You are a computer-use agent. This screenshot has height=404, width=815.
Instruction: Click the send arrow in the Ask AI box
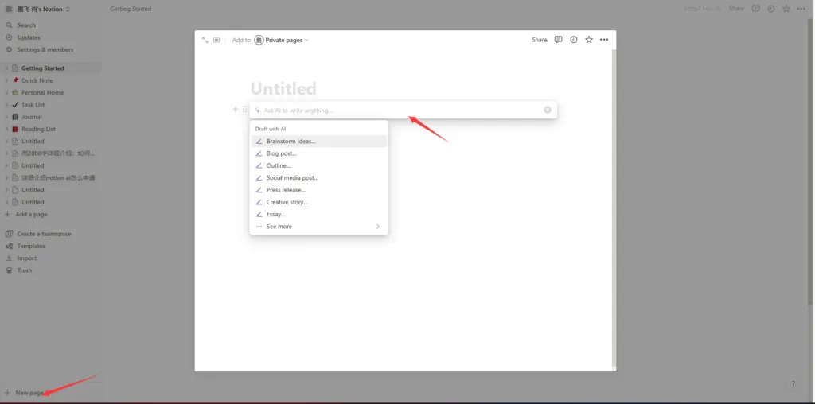pyautogui.click(x=548, y=110)
